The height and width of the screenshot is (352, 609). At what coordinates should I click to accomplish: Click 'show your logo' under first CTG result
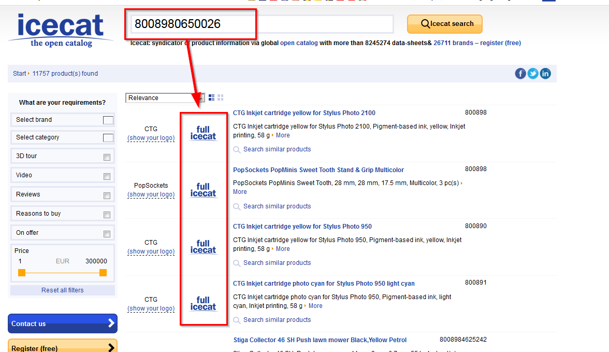tap(151, 138)
